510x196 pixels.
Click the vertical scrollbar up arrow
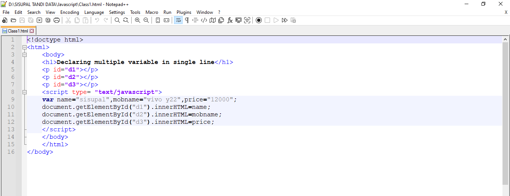[x=505, y=39]
